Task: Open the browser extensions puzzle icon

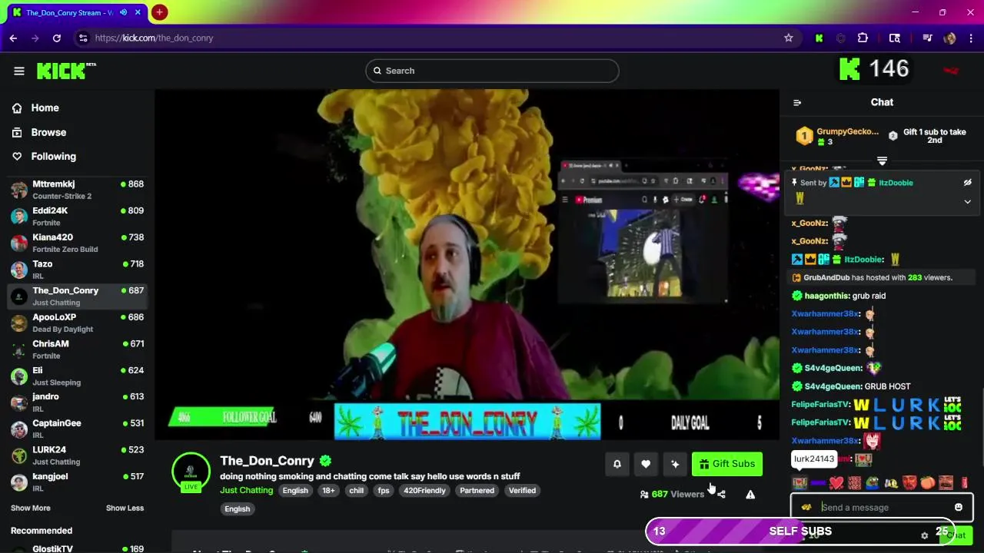Action: 863,38
